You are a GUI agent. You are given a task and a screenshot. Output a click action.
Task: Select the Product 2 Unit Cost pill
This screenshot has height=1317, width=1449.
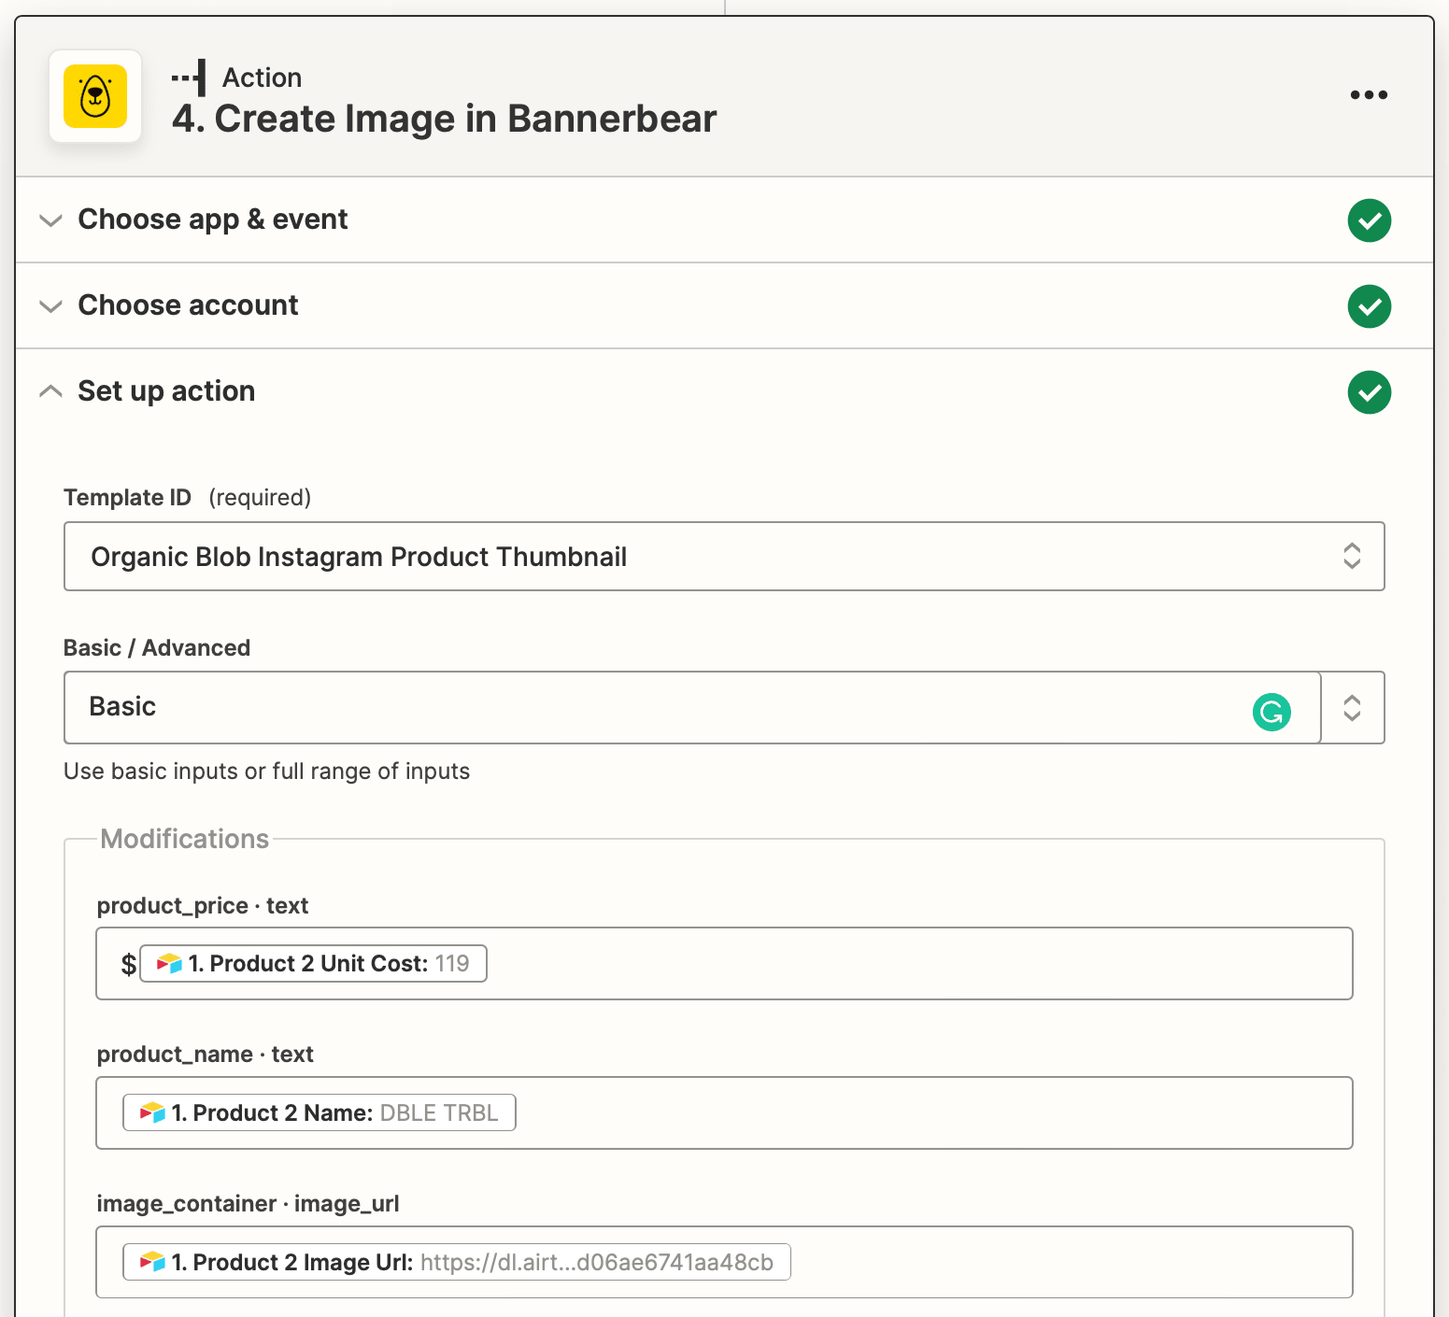pos(313,963)
